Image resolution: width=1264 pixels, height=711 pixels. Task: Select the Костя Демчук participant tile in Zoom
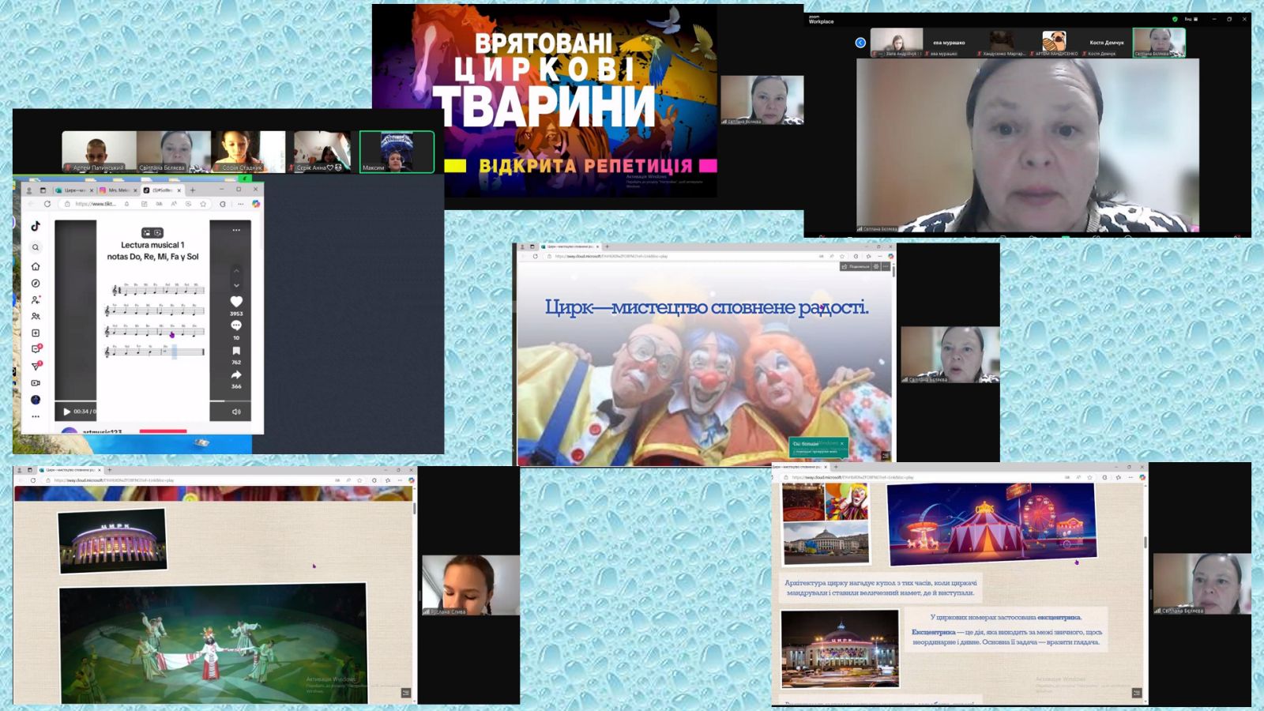[x=1106, y=43]
